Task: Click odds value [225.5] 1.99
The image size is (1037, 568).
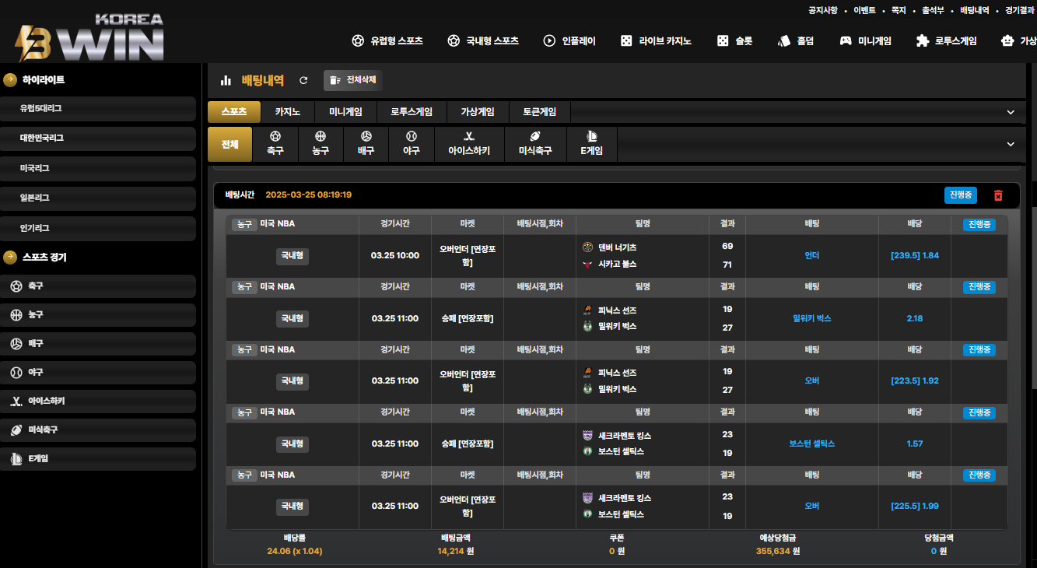Action: click(x=915, y=506)
